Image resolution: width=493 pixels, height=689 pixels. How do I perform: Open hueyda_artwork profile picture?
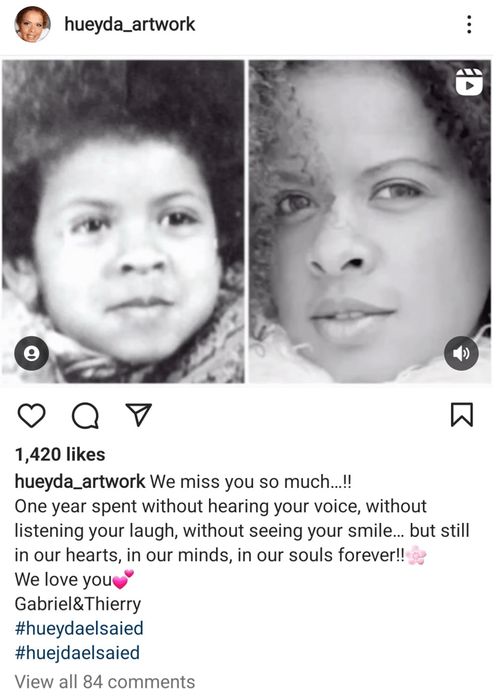pyautogui.click(x=32, y=24)
